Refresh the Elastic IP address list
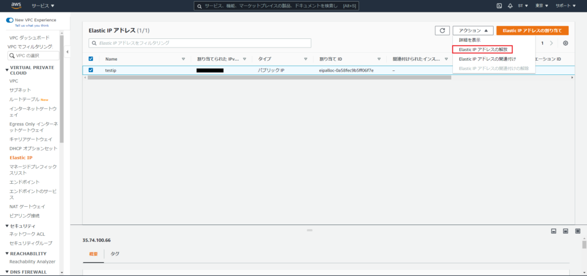 pos(441,30)
